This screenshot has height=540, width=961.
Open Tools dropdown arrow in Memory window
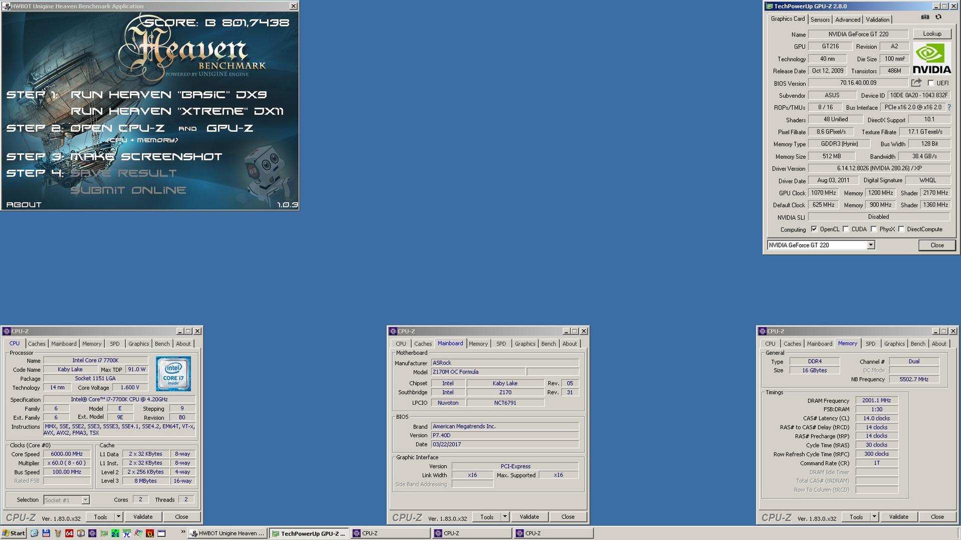874,517
